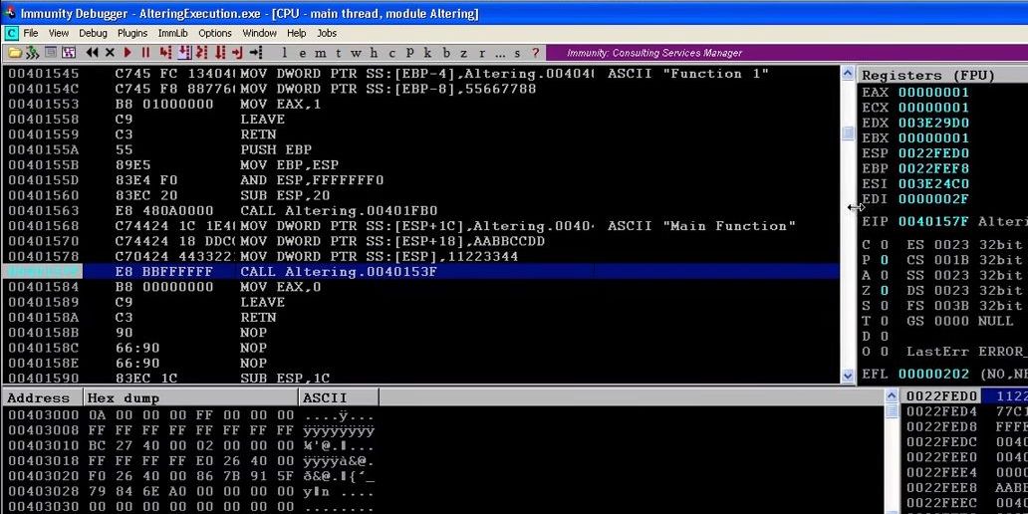Click the Trace over icon
The height and width of the screenshot is (514, 1028).
click(x=220, y=53)
